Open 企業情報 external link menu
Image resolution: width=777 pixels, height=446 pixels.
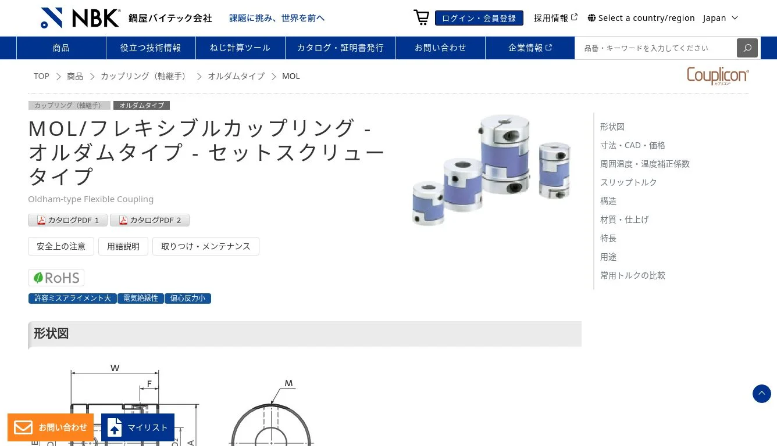point(530,48)
